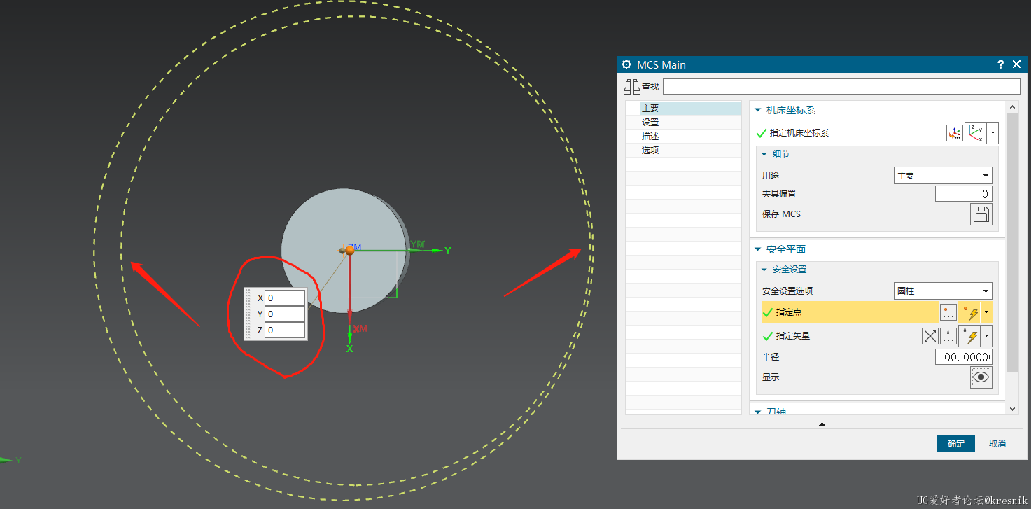Save the MCS with the disk icon
Screen dimensions: 1031x509
point(981,214)
